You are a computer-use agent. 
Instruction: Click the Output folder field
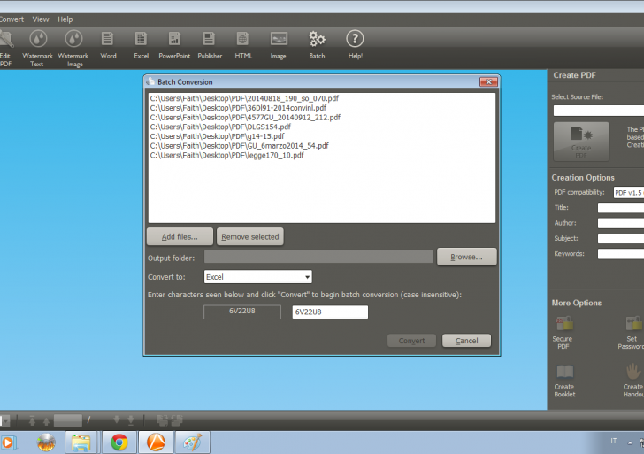(x=318, y=257)
